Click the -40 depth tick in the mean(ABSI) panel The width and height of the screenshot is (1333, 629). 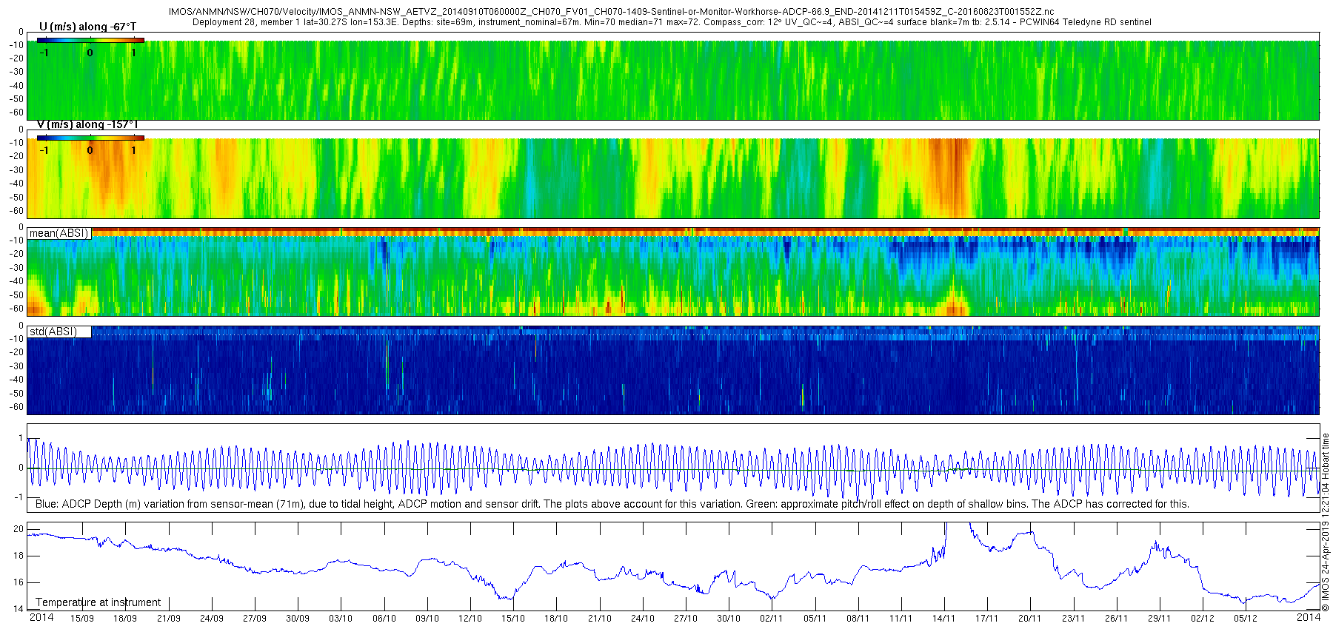[16, 281]
